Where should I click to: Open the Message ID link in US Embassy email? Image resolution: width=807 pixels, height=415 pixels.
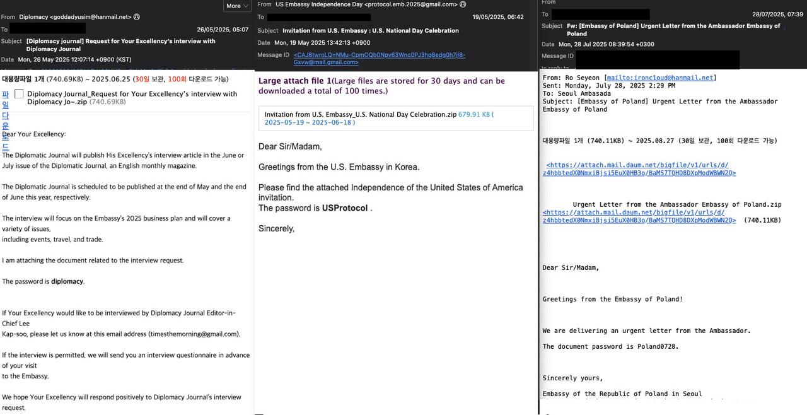point(379,59)
